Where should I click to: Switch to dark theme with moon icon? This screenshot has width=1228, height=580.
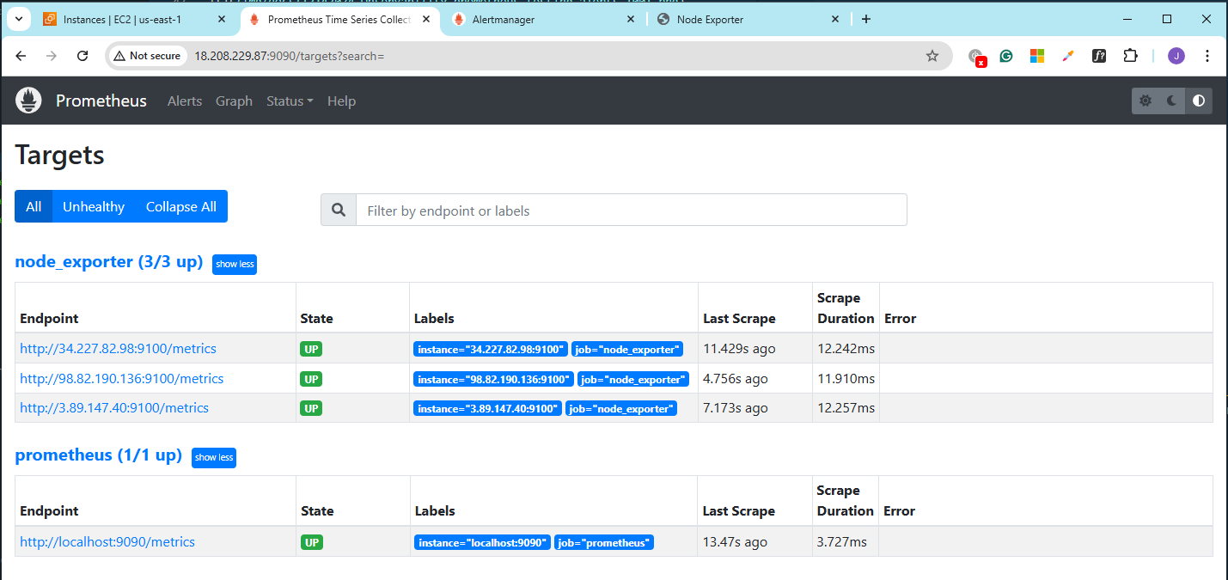[1171, 101]
